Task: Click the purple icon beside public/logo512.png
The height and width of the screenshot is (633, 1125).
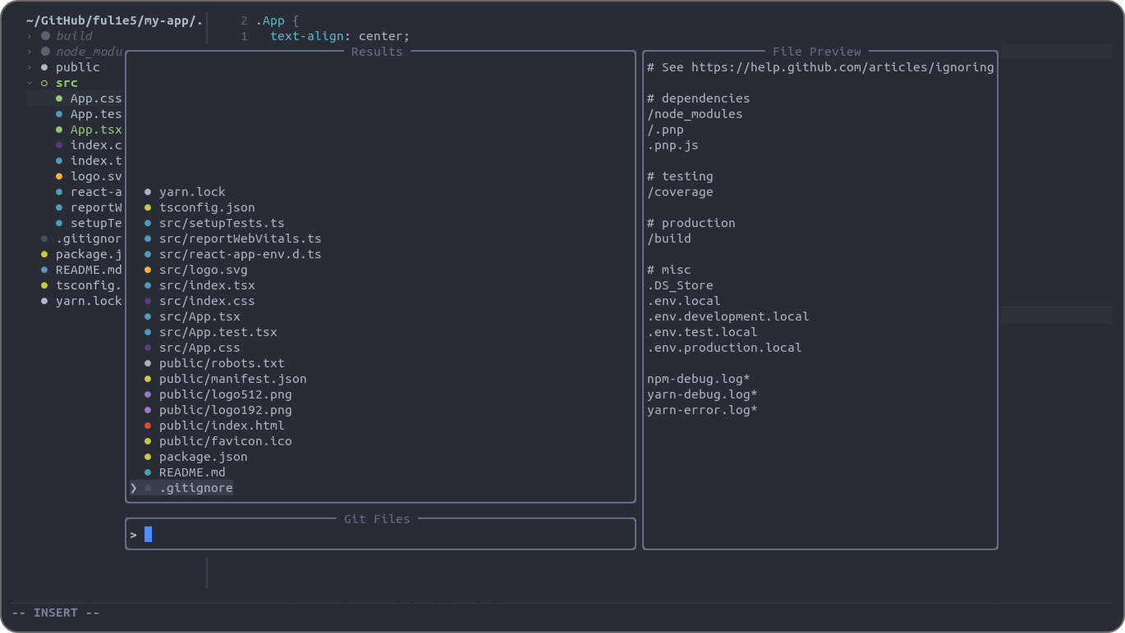Action: pyautogui.click(x=148, y=394)
